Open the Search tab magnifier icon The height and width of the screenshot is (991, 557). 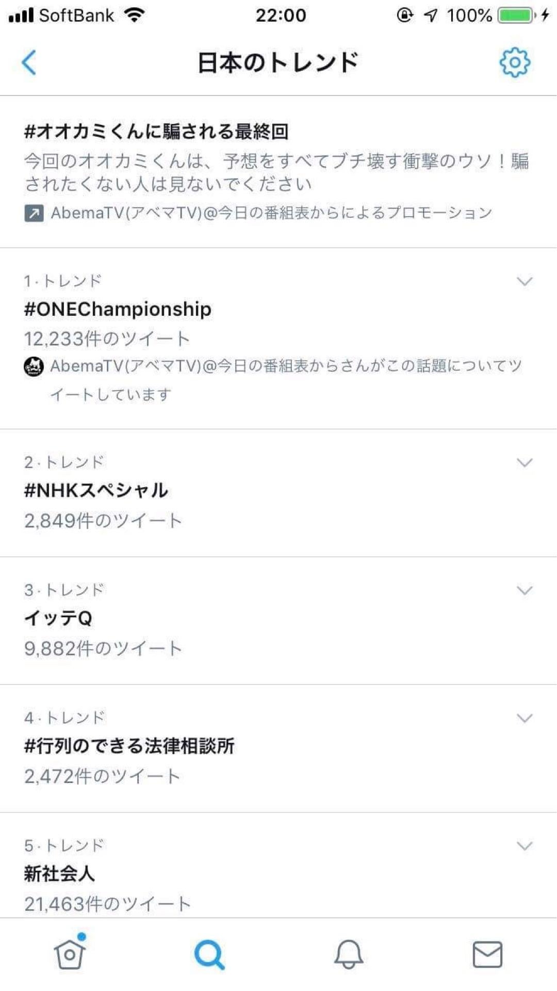click(x=209, y=954)
